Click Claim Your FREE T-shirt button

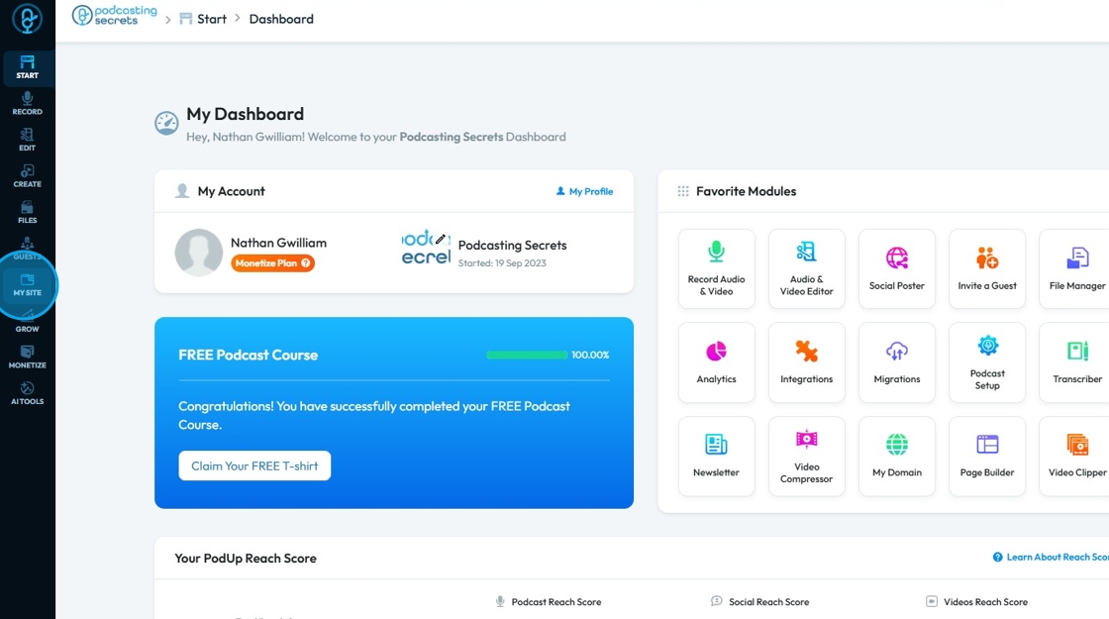pos(254,465)
